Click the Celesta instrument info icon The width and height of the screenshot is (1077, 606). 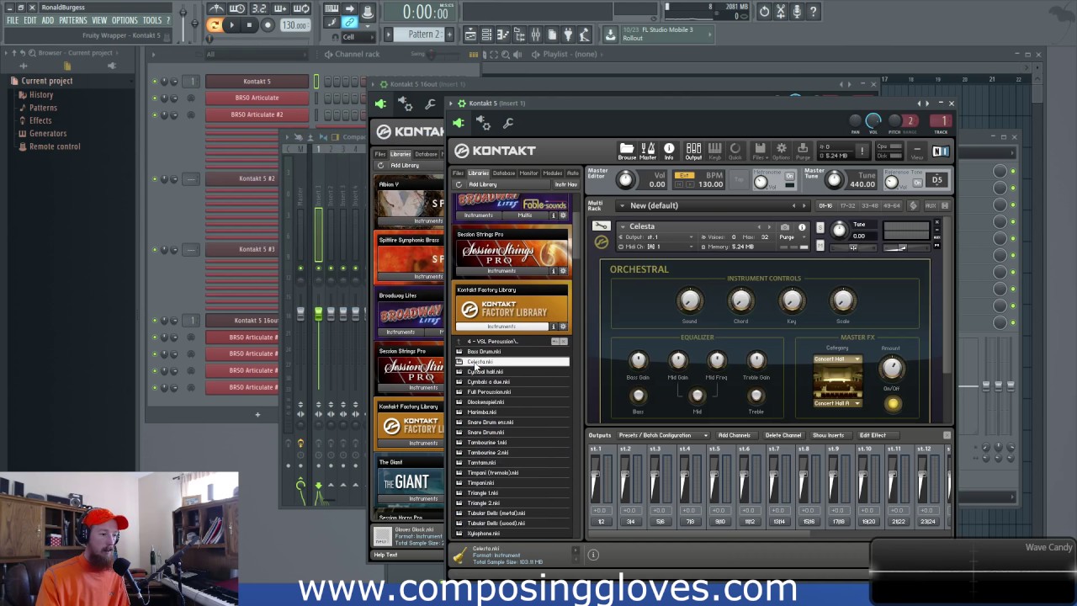(802, 227)
